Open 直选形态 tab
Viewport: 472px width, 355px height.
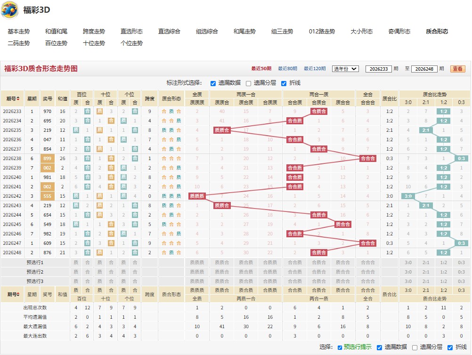point(131,31)
